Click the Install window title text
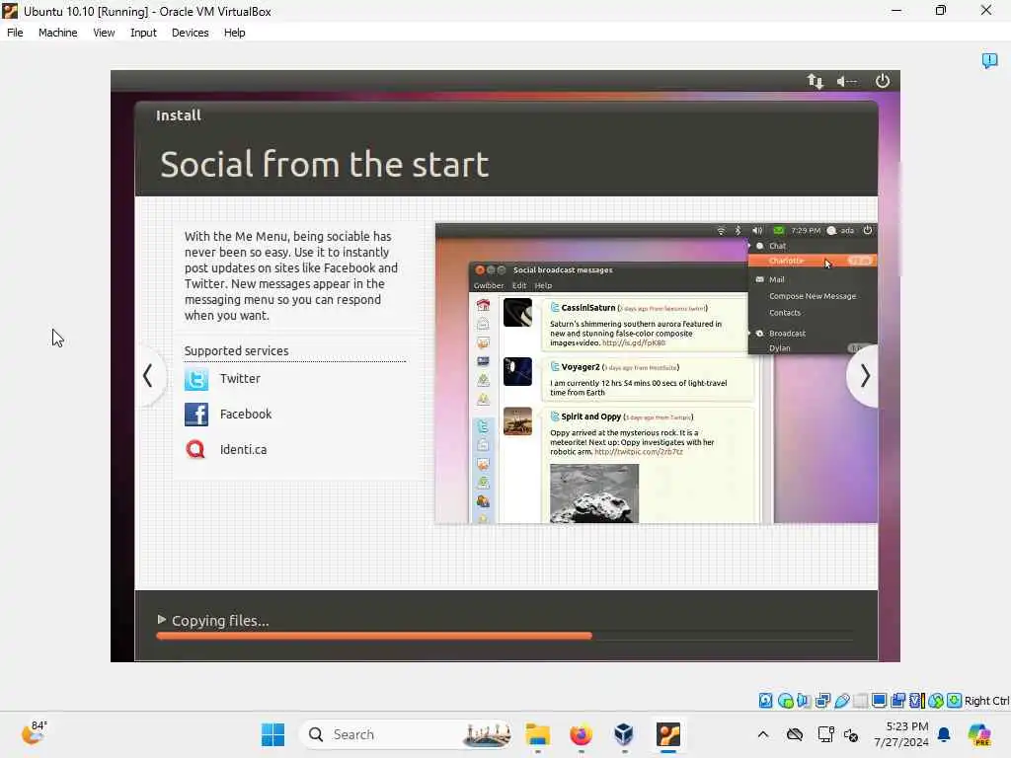Screen dimensions: 1011x758 click(179, 115)
